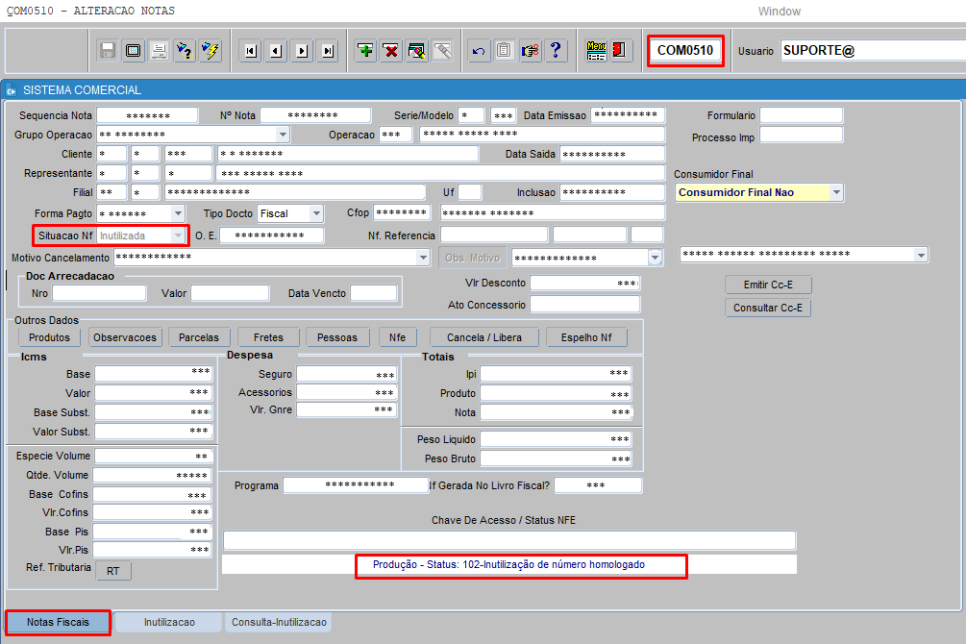
Task: Click the green plus insert record icon
Action: [x=366, y=51]
